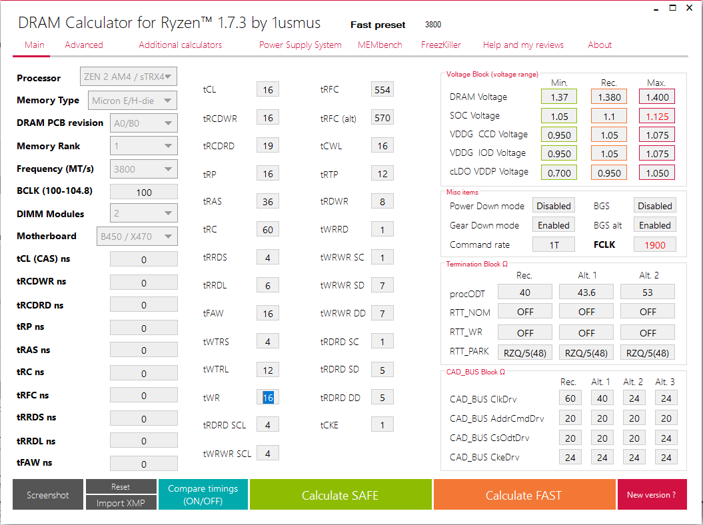Click VDDG IOD Voltage Rec. 1.05
The height and width of the screenshot is (525, 703).
[609, 153]
